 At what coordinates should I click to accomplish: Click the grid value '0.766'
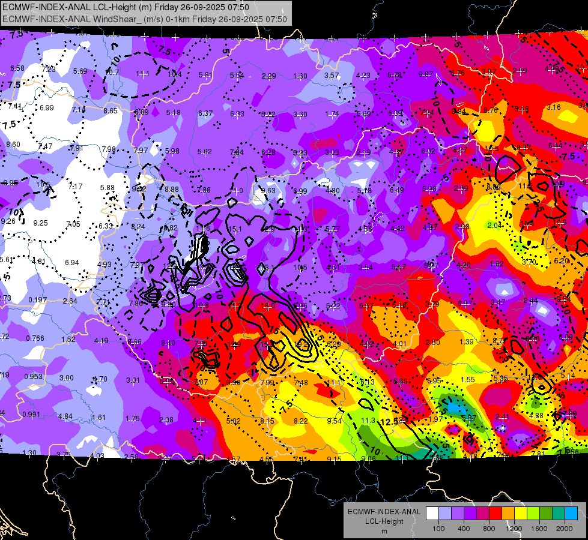(x=35, y=338)
